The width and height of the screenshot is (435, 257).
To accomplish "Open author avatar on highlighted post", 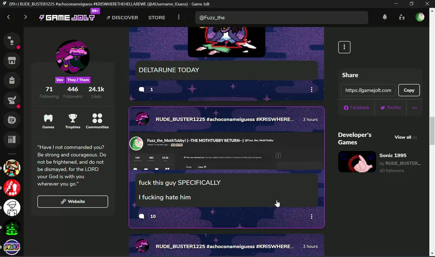I will point(142,119).
